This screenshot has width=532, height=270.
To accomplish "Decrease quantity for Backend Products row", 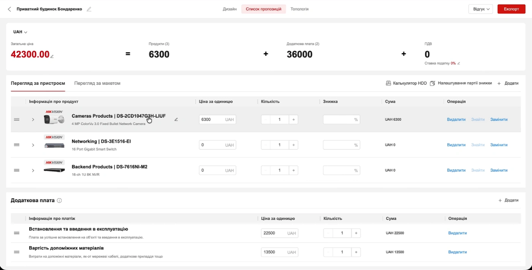I will pyautogui.click(x=266, y=170).
